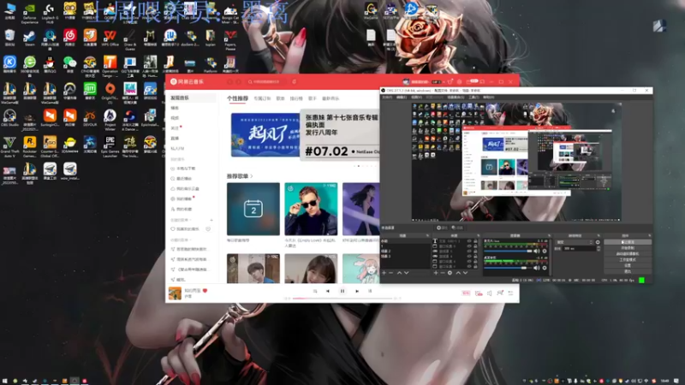Click 设置 button in OBS controls

click(x=628, y=265)
